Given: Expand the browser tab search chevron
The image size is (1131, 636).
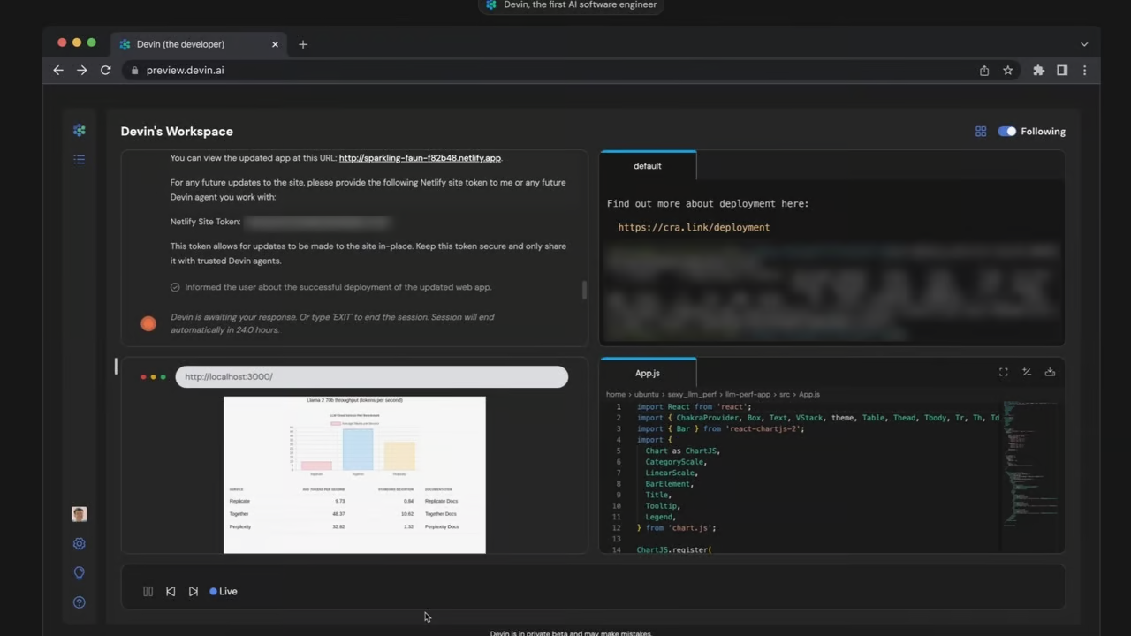Looking at the screenshot, I should pos(1084,44).
